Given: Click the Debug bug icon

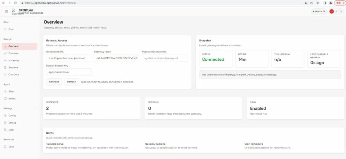Looking at the screenshot, I should pos(5,122).
